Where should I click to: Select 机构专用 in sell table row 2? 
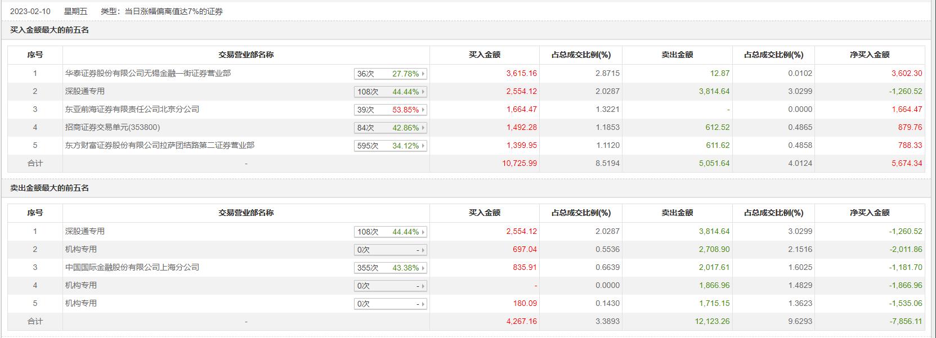pos(81,249)
